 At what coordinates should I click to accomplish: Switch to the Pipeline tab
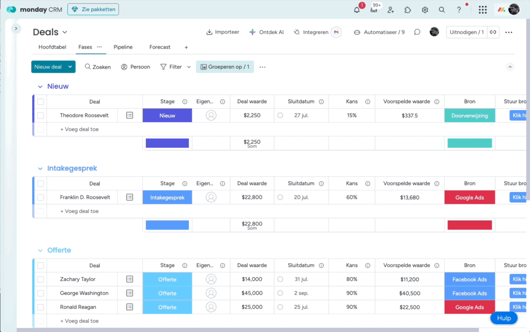click(123, 47)
